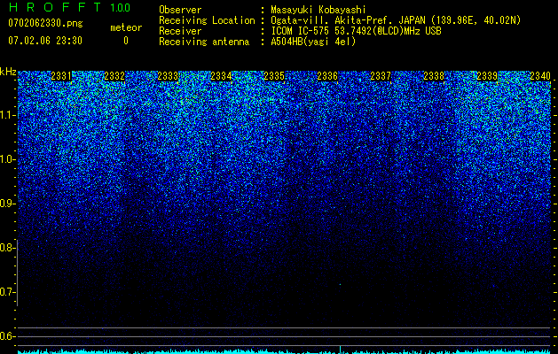Screen dimensions: 558x354
Task: Click the kHz axis unit label
Action: pyautogui.click(x=8, y=72)
